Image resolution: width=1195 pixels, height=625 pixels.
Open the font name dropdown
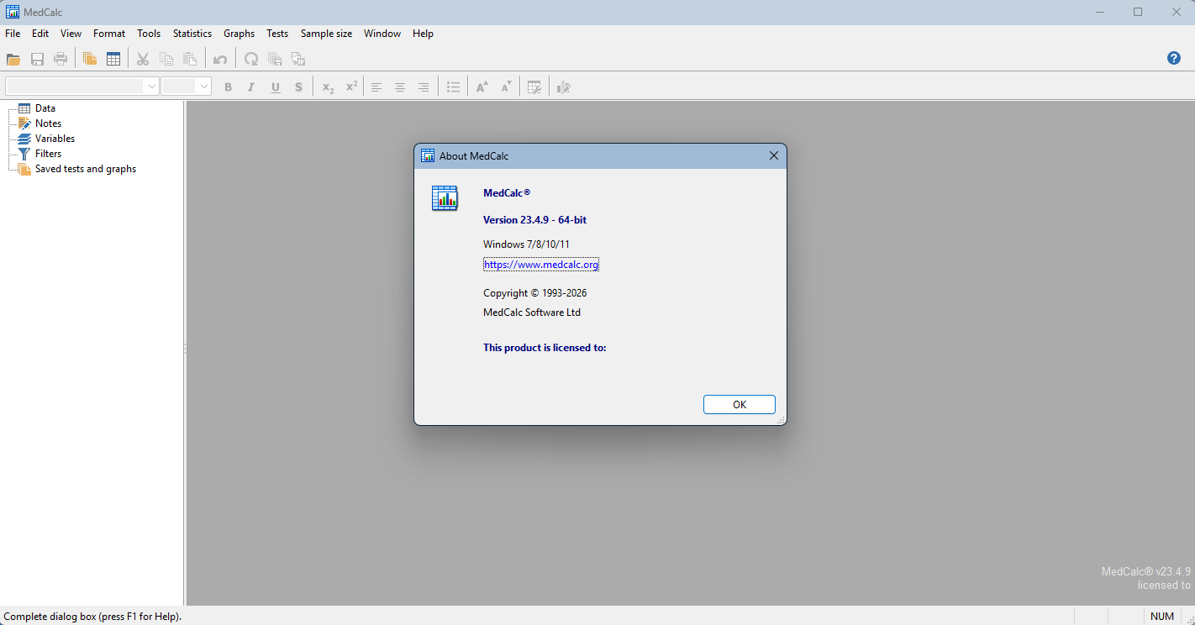click(151, 86)
